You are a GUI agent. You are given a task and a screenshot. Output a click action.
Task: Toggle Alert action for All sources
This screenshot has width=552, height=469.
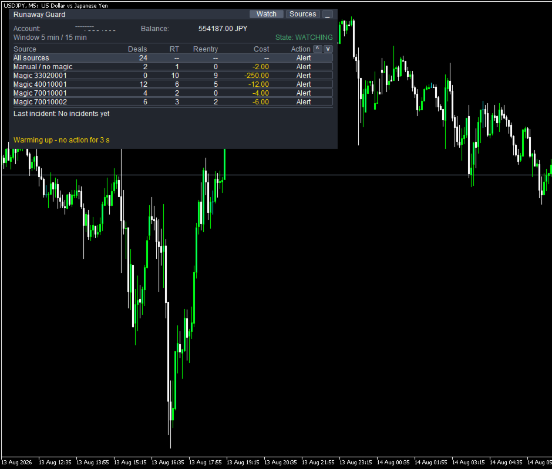coord(304,58)
